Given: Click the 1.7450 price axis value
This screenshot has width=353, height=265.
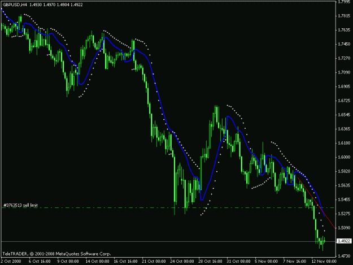Looking at the screenshot, I should (344, 44).
